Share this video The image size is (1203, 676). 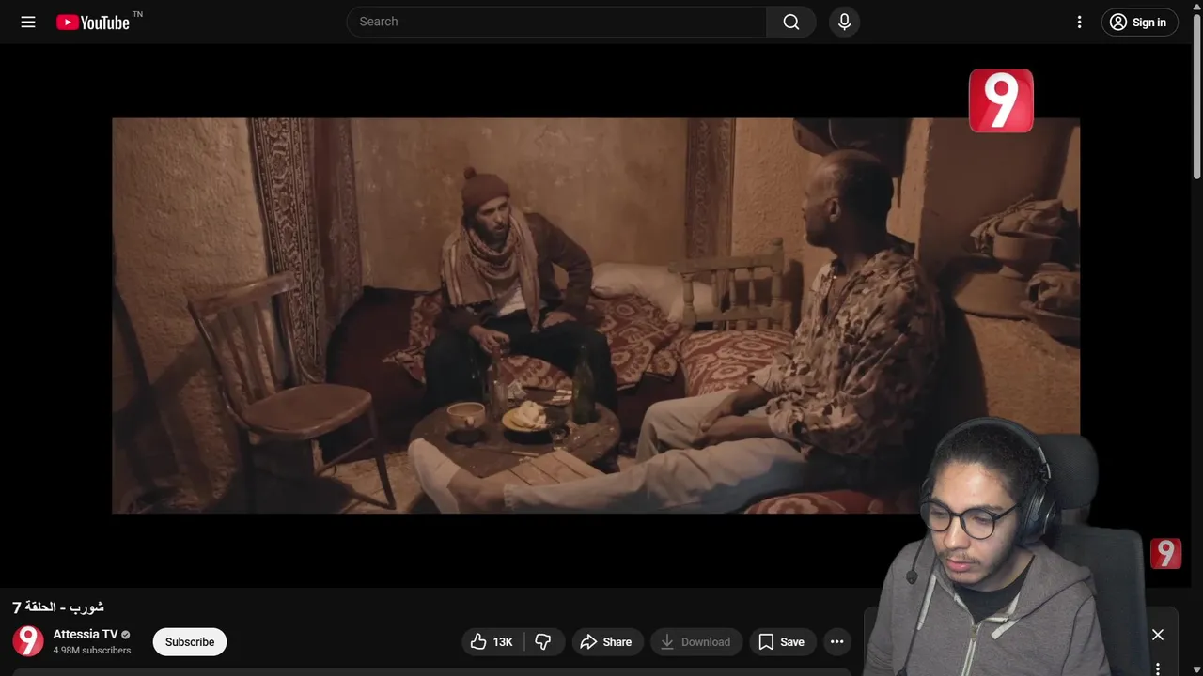[x=607, y=642]
